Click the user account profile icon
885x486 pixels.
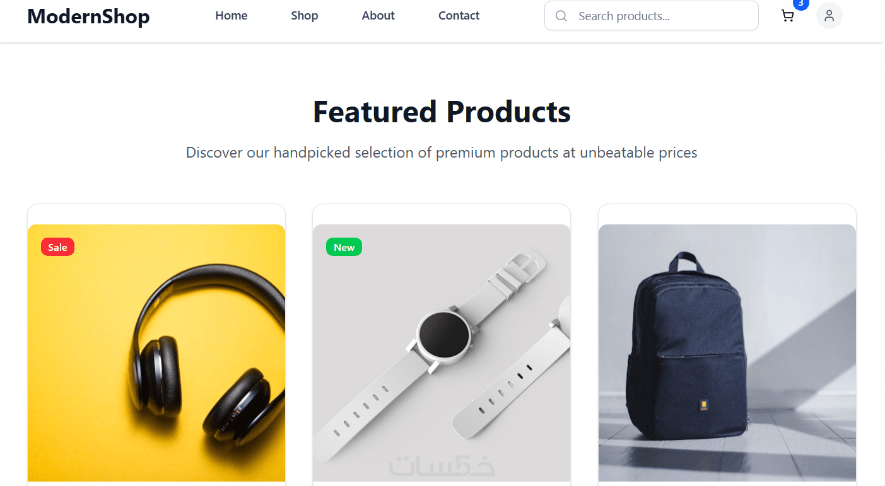click(x=829, y=16)
